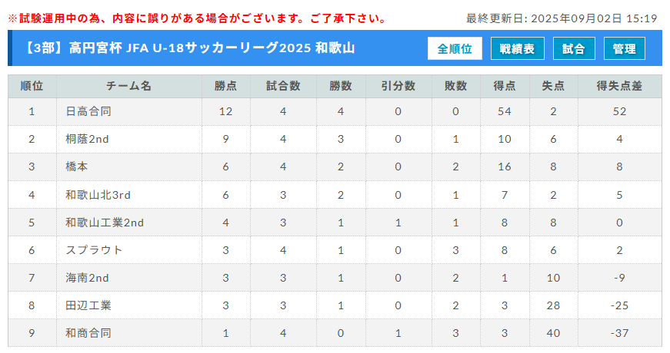Image resolution: width=670 pixels, height=353 pixels.
Task: Select team name 和商合同
Action: [x=88, y=333]
